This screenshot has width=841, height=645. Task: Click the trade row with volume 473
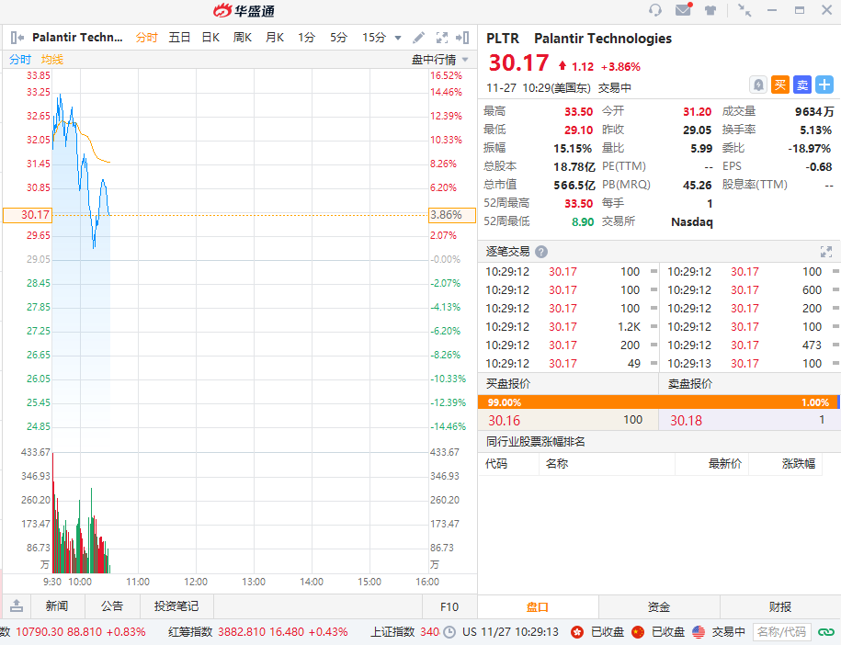click(750, 345)
